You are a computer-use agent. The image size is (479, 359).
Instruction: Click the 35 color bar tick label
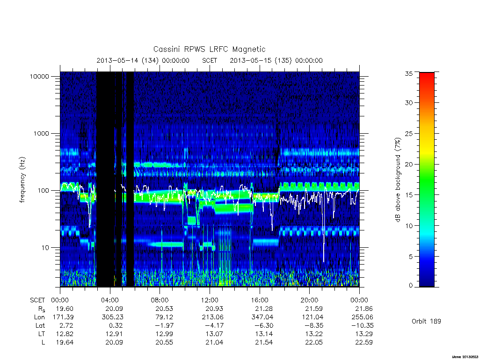tap(409, 73)
